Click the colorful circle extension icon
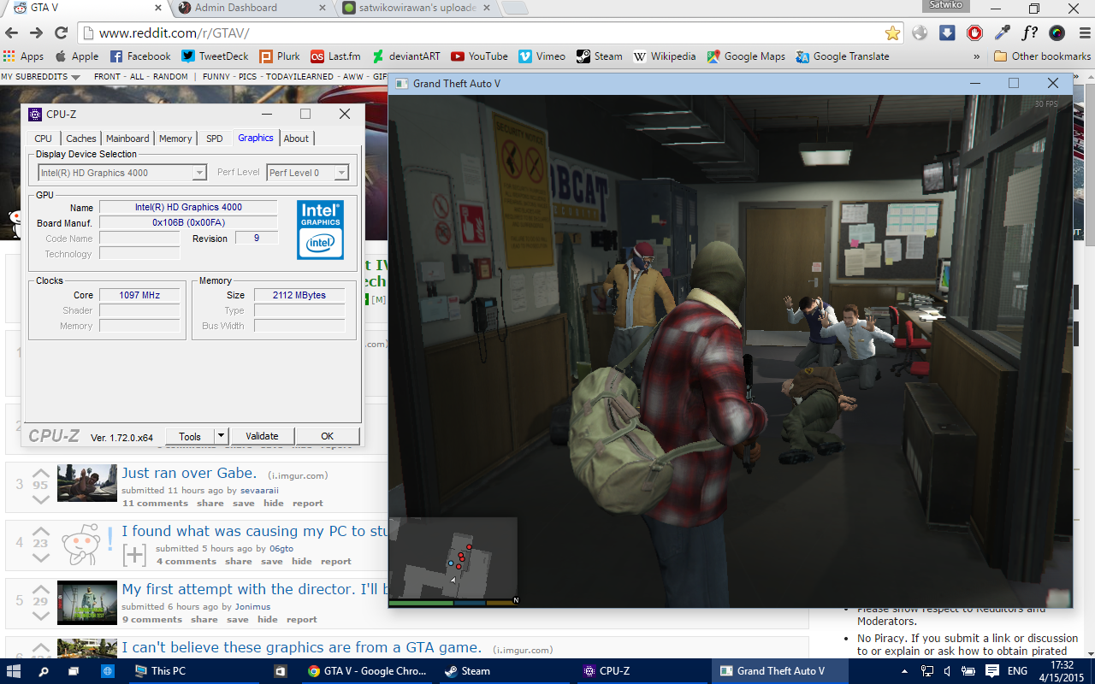The image size is (1095, 684). tap(1057, 33)
